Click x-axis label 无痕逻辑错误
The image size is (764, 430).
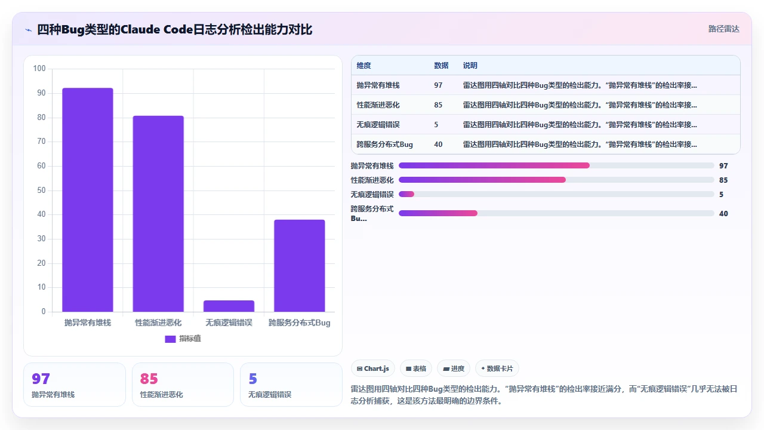point(229,322)
